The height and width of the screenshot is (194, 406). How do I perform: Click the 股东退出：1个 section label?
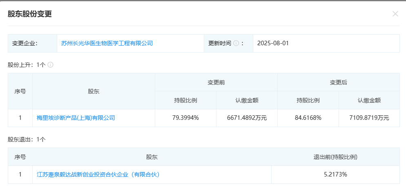coord(27,139)
